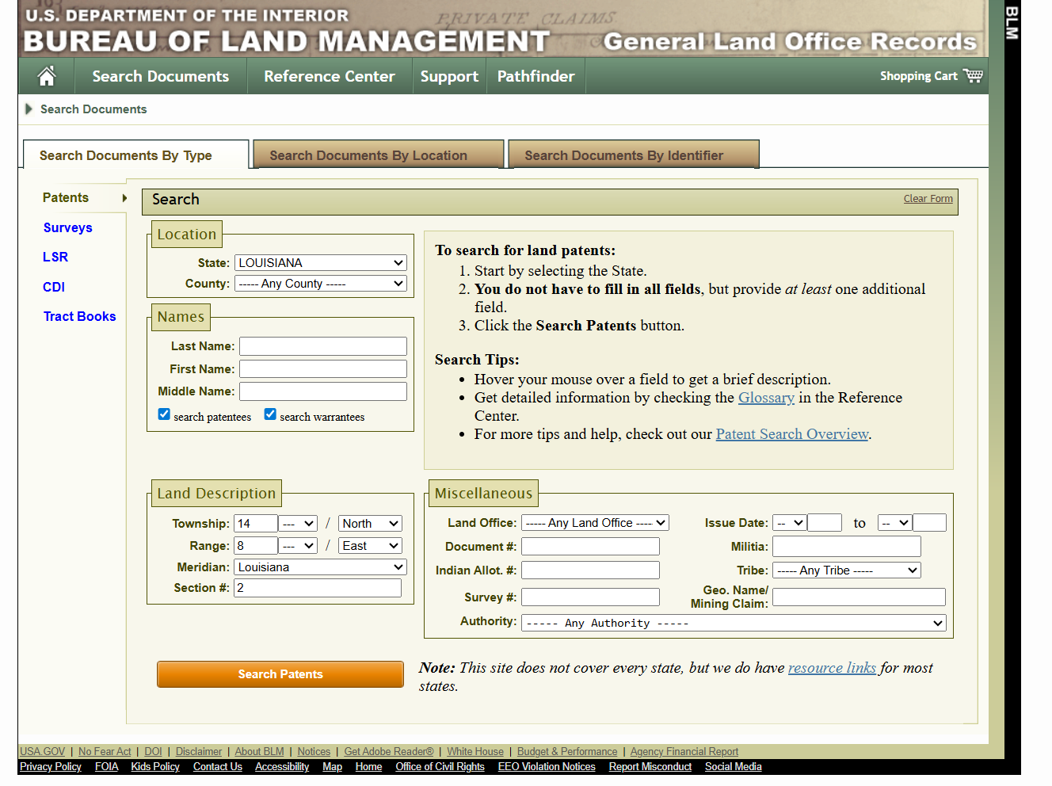This screenshot has width=1052, height=786.
Task: Follow the resource links hyperlink
Action: click(832, 668)
